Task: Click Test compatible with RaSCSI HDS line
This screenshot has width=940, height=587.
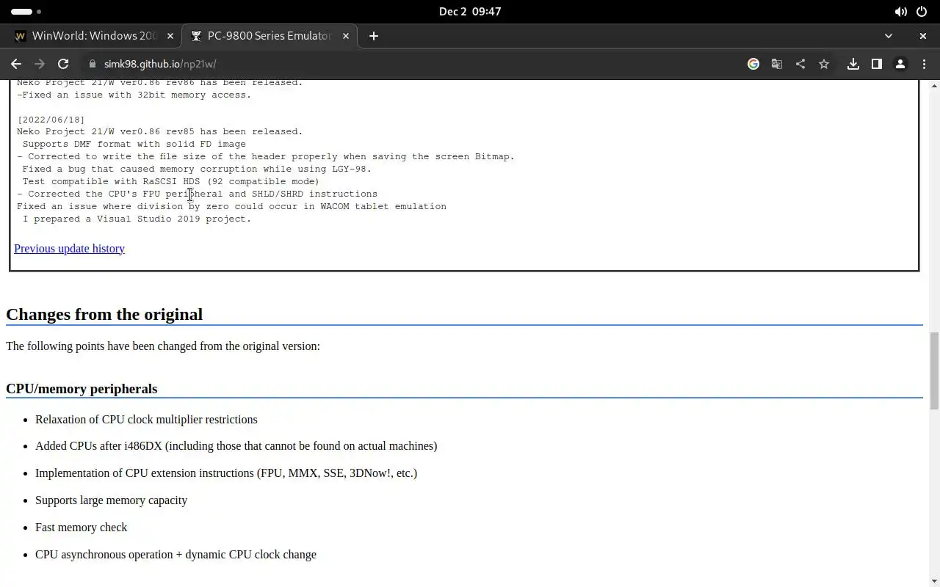Action: coord(170,182)
